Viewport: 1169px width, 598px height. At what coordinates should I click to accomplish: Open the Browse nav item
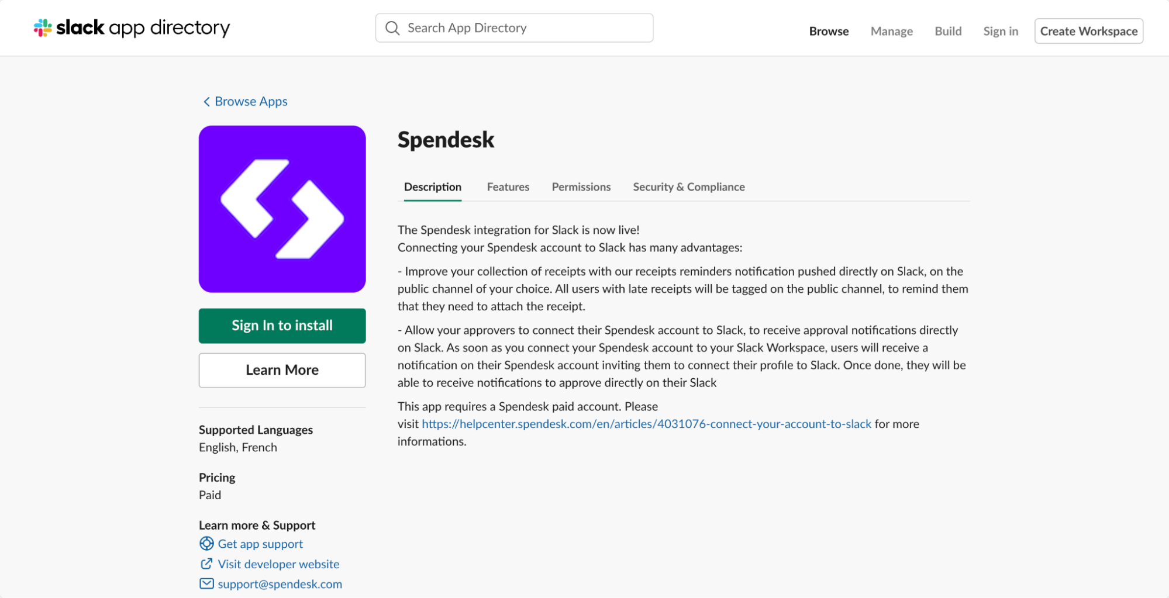829,31
